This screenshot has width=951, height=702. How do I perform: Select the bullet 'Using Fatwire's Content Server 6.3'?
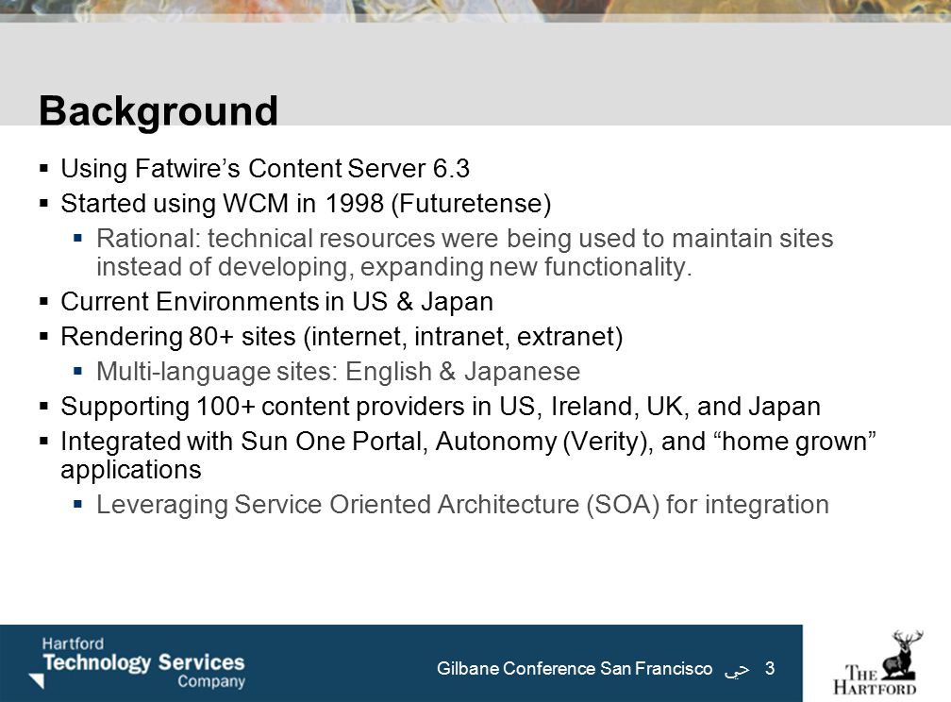pyautogui.click(x=265, y=169)
